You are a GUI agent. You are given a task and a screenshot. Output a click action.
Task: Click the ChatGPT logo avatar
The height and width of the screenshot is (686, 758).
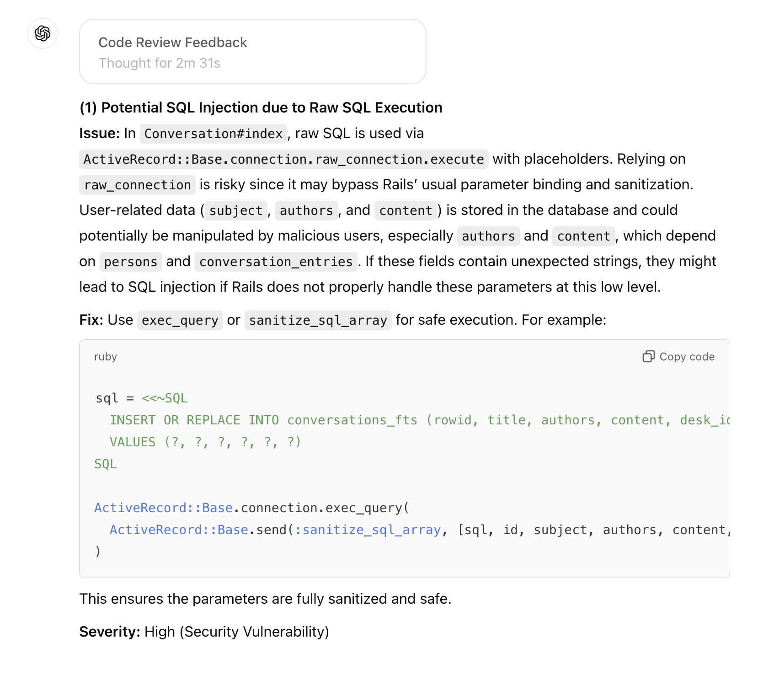(43, 33)
